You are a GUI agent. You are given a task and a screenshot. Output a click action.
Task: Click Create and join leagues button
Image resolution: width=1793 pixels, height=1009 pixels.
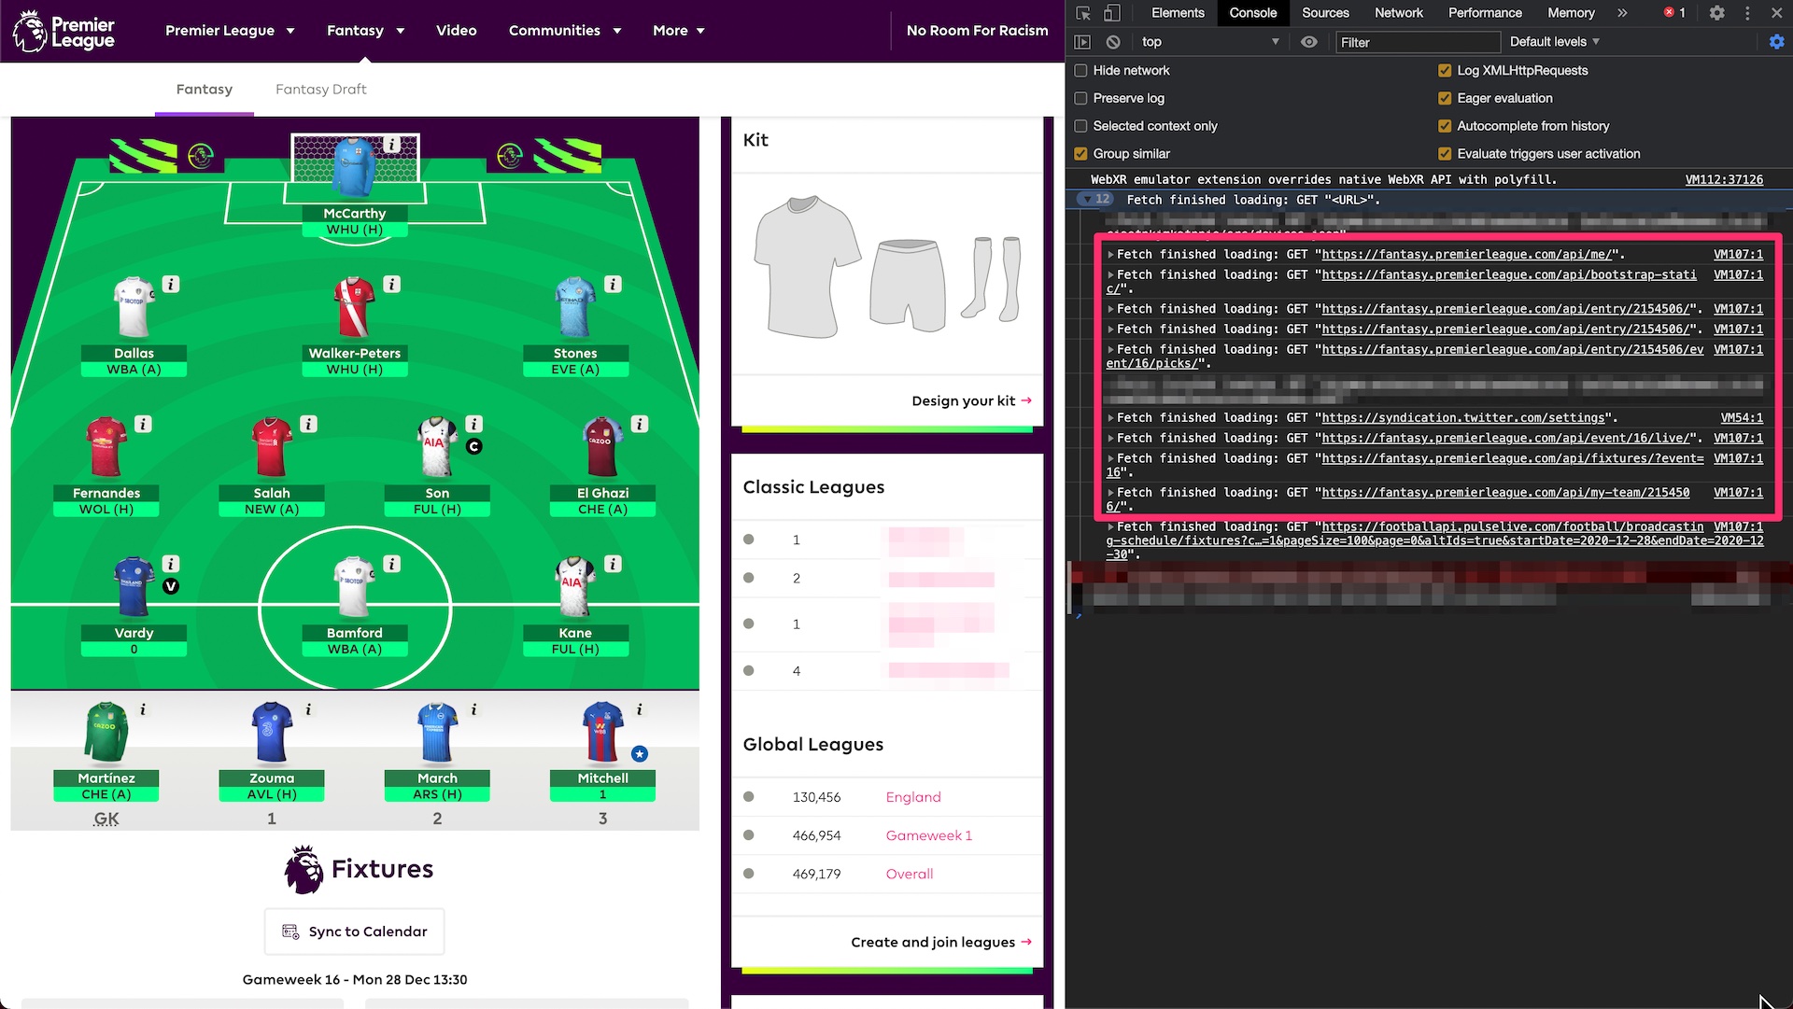(x=939, y=943)
